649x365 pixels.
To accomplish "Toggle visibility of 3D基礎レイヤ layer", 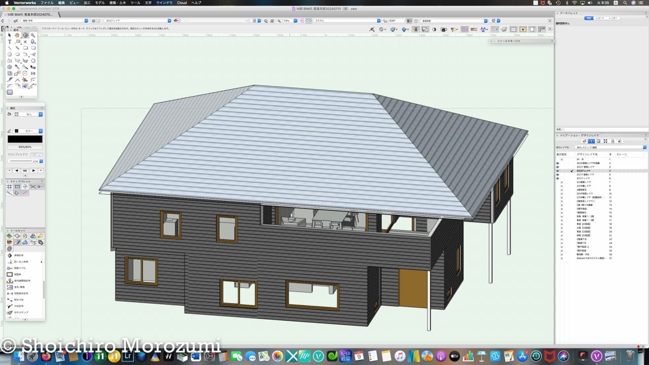I will (x=561, y=182).
